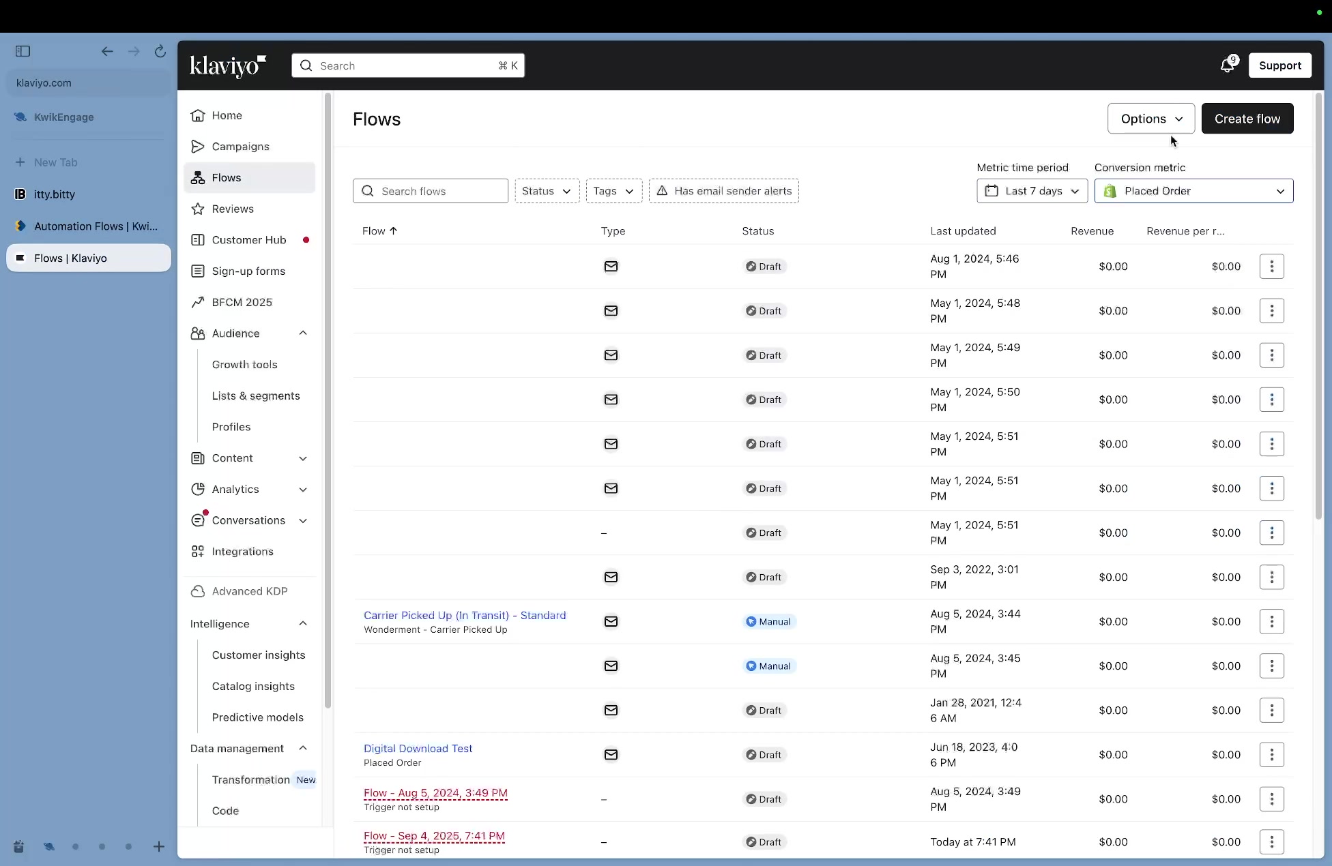Viewport: 1332px width, 866px height.
Task: Open Lists & segments under Audience
Action: click(x=256, y=396)
